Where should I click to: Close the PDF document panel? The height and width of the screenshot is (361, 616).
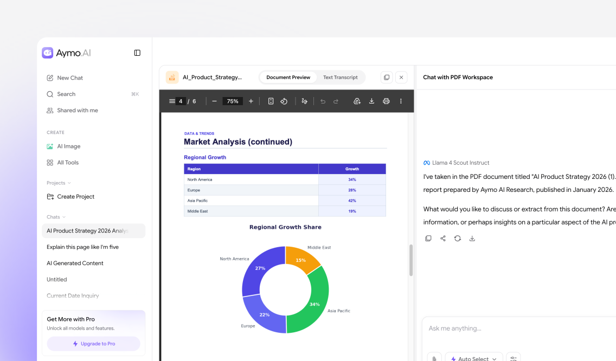point(401,78)
